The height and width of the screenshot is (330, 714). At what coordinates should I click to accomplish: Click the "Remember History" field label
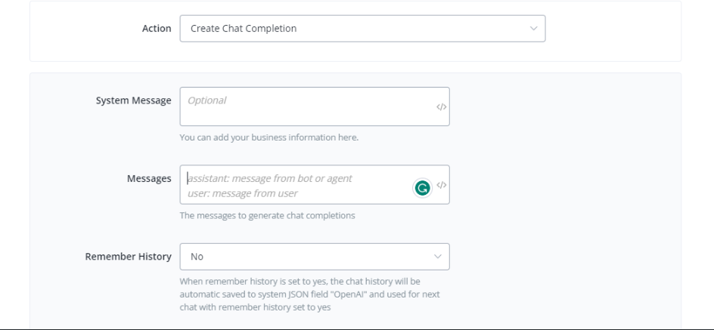click(x=128, y=257)
